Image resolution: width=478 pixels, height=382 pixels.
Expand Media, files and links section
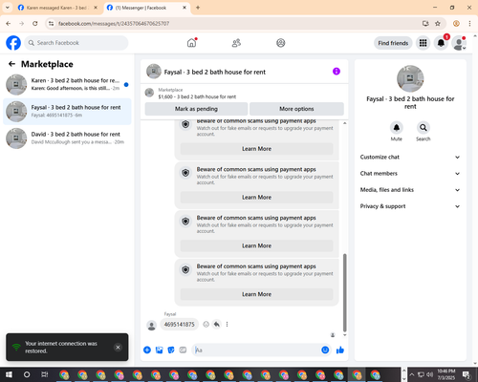point(410,190)
